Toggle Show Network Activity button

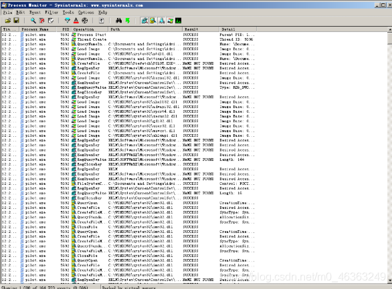(x=162, y=21)
